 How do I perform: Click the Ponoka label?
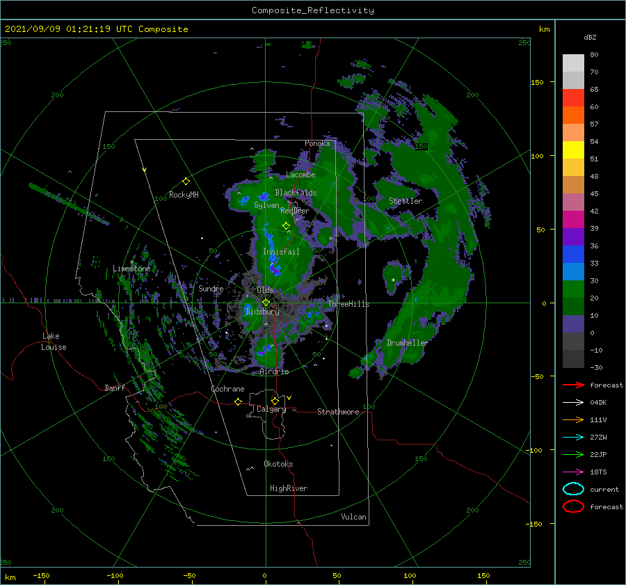tap(317, 143)
